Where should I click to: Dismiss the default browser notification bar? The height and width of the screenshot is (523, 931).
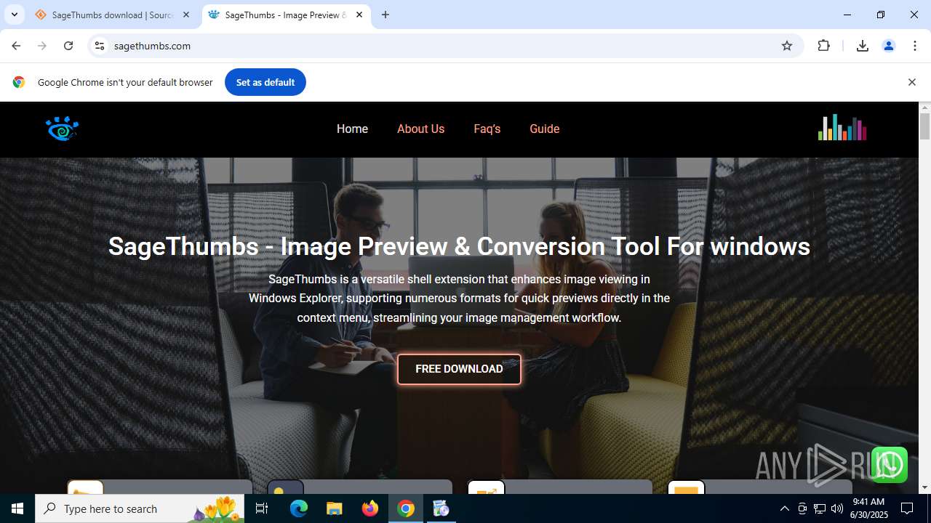tap(912, 82)
